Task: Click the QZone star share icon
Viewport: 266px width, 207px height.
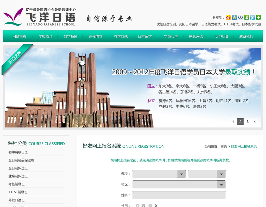Action: coord(234,17)
